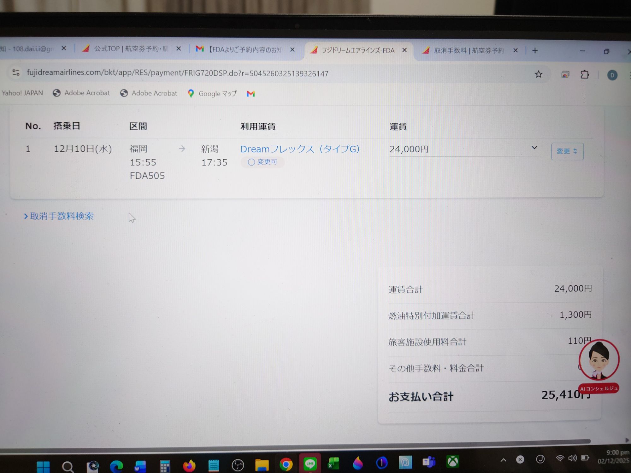Switch to the 取消手数料 tab

coord(469,50)
